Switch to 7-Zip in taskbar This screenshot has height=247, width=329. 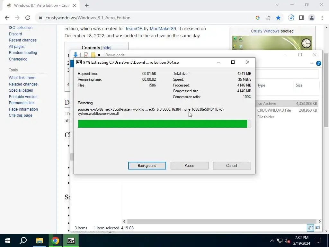(71, 241)
